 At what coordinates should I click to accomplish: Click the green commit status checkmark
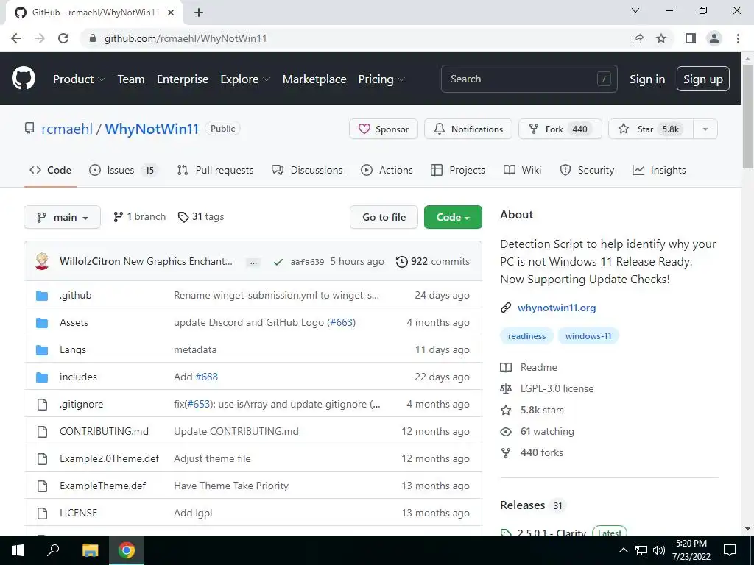tap(278, 262)
